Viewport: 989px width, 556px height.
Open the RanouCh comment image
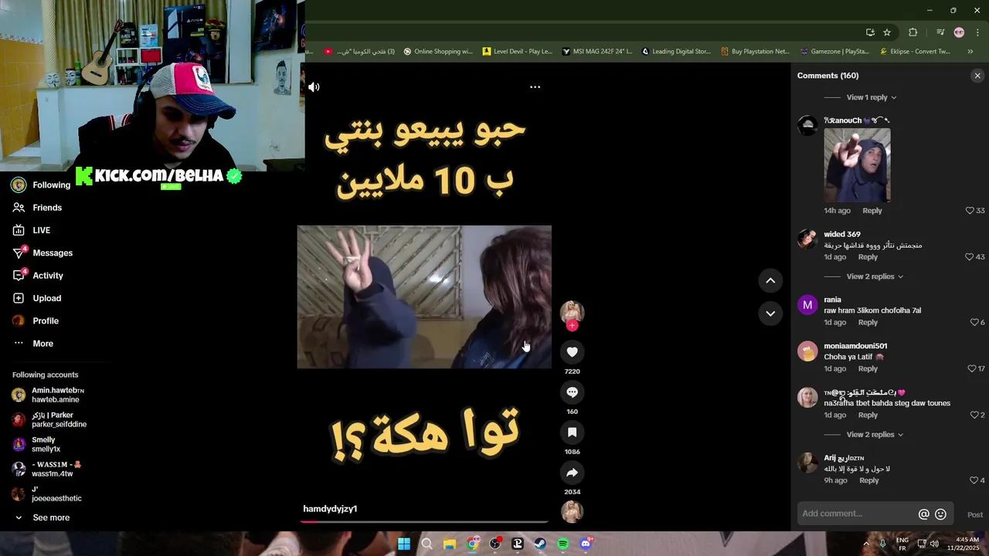tap(857, 165)
